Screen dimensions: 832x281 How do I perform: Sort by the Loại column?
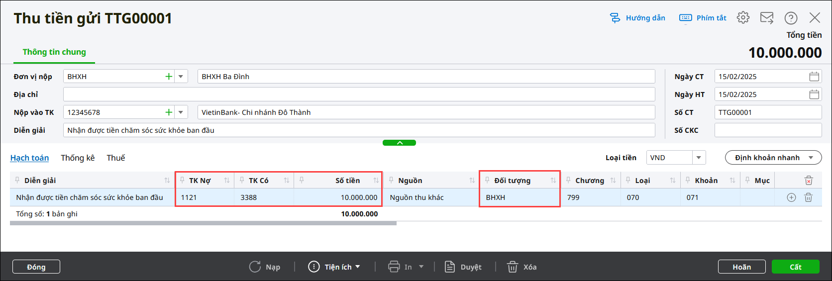click(673, 181)
